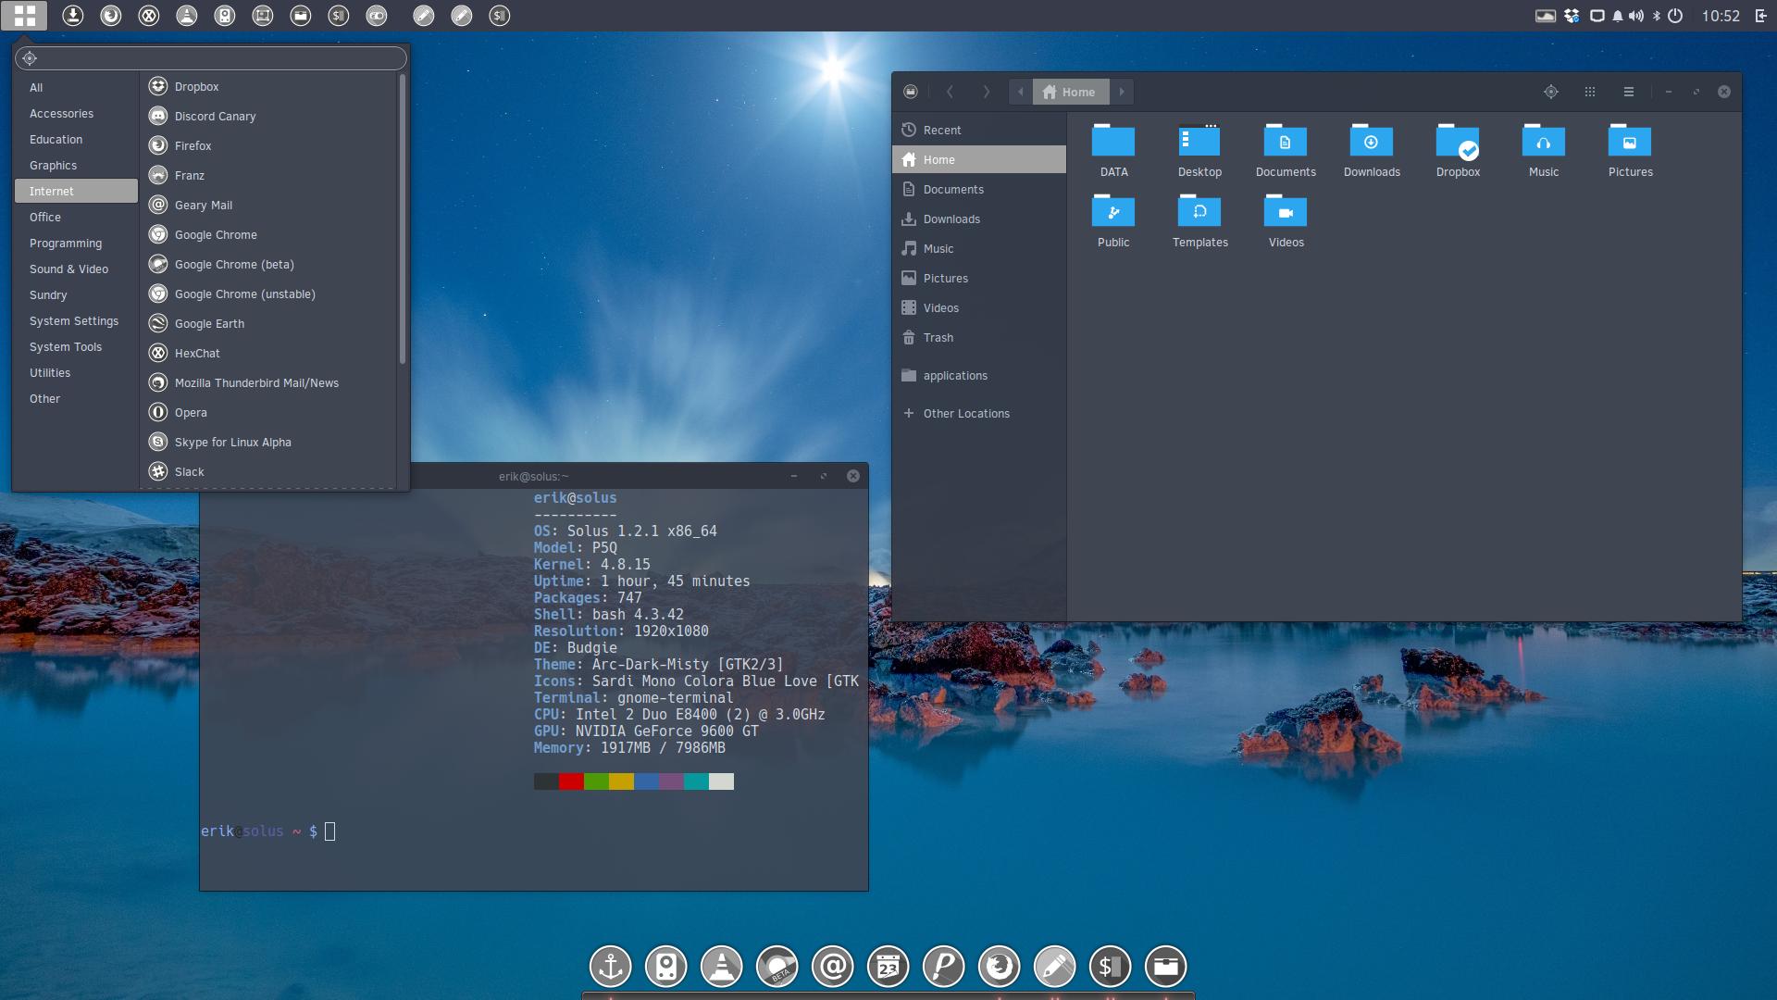Expand the Programming category in sidebar
This screenshot has height=1000, width=1777.
(65, 242)
